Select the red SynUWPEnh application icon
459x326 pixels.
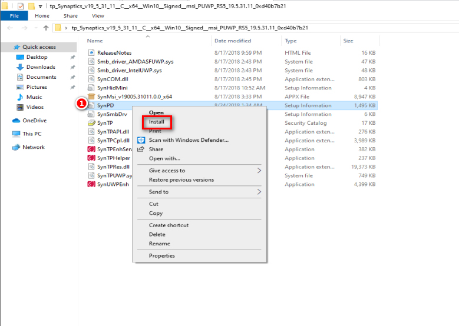coord(91,184)
